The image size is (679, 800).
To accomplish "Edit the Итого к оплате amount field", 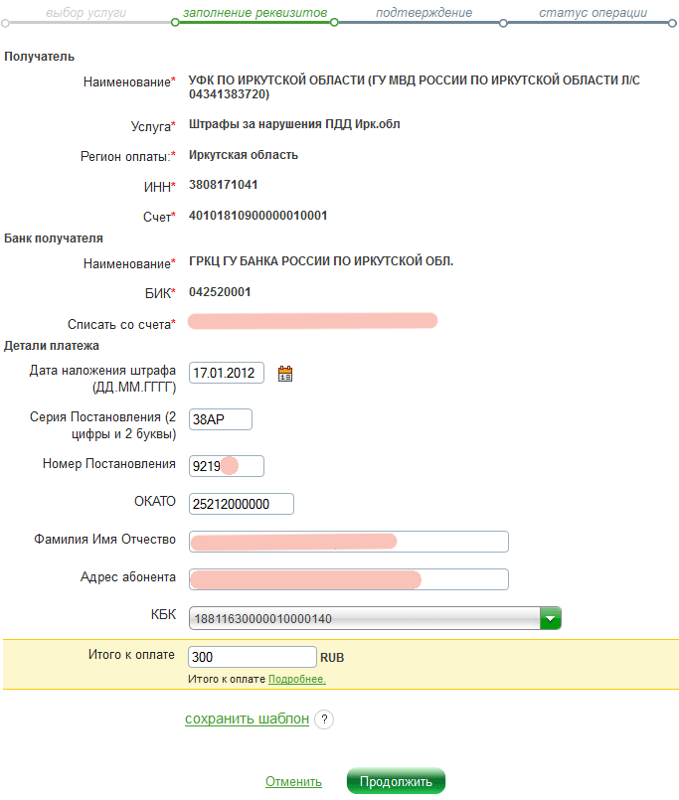I will click(252, 657).
